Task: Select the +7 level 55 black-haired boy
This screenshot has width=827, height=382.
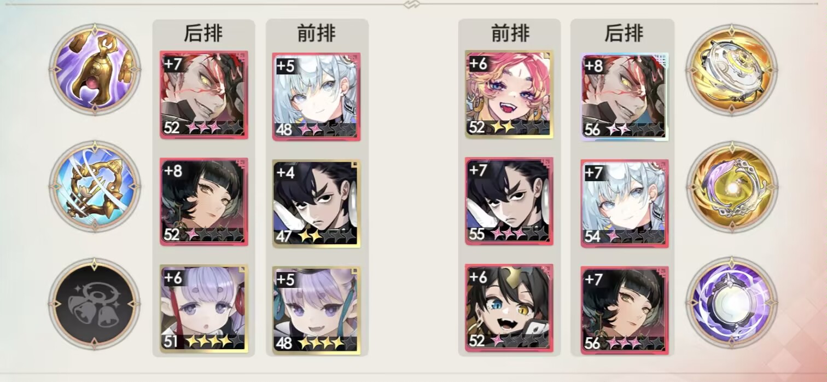Action: pyautogui.click(x=509, y=201)
